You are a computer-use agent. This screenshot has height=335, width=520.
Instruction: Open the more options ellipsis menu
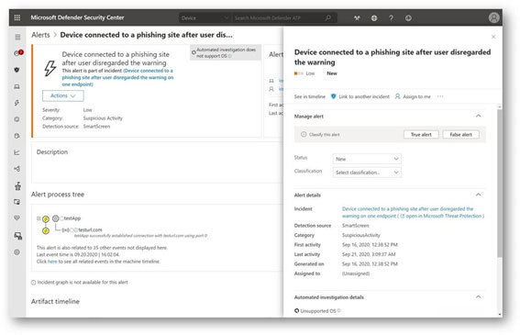[440, 96]
